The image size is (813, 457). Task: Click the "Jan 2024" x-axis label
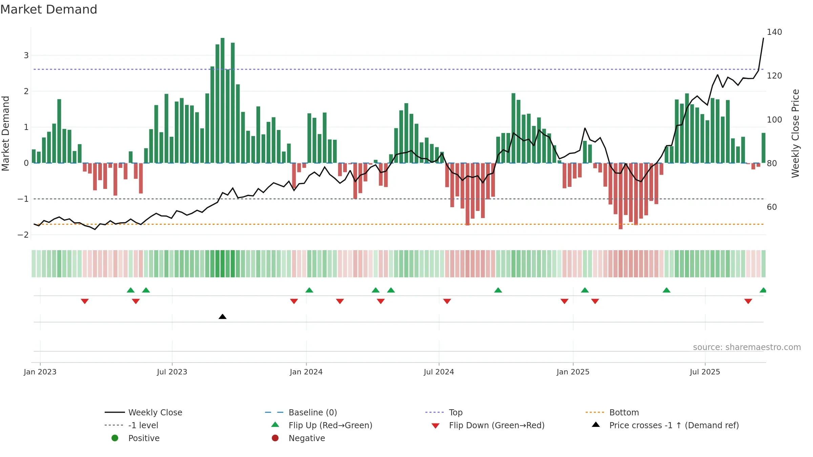(306, 372)
